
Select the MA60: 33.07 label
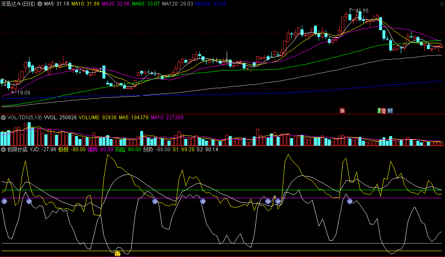click(x=146, y=4)
